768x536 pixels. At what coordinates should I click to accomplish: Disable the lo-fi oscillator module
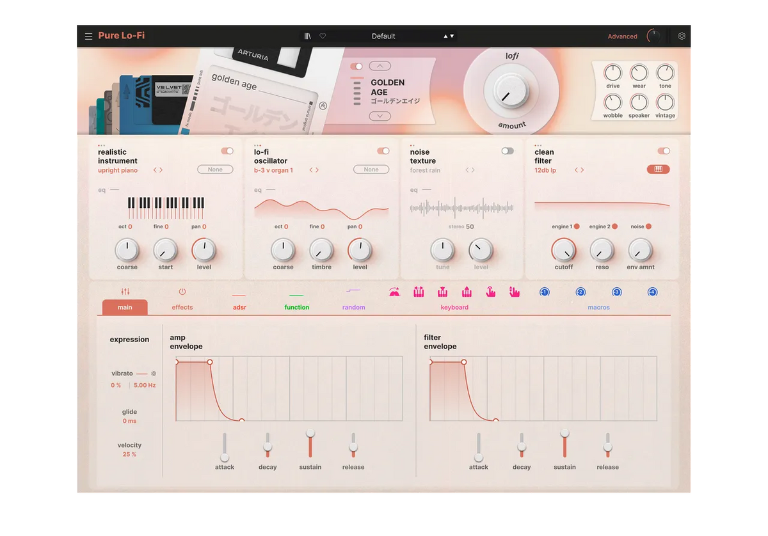point(383,151)
